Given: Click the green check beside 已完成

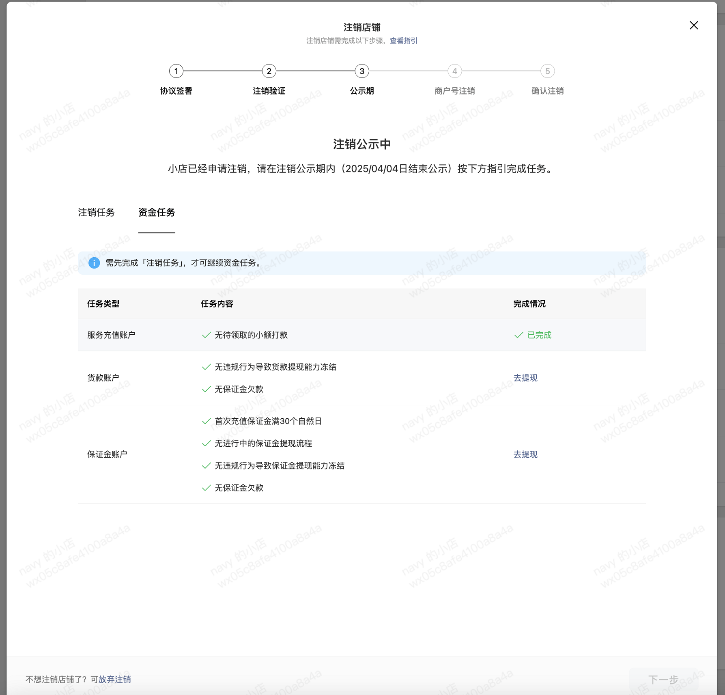Looking at the screenshot, I should click(518, 335).
